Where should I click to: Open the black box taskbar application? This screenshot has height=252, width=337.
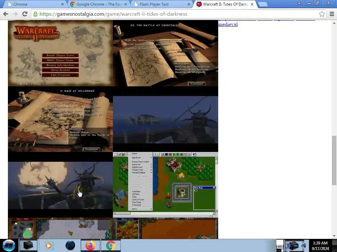28,245
